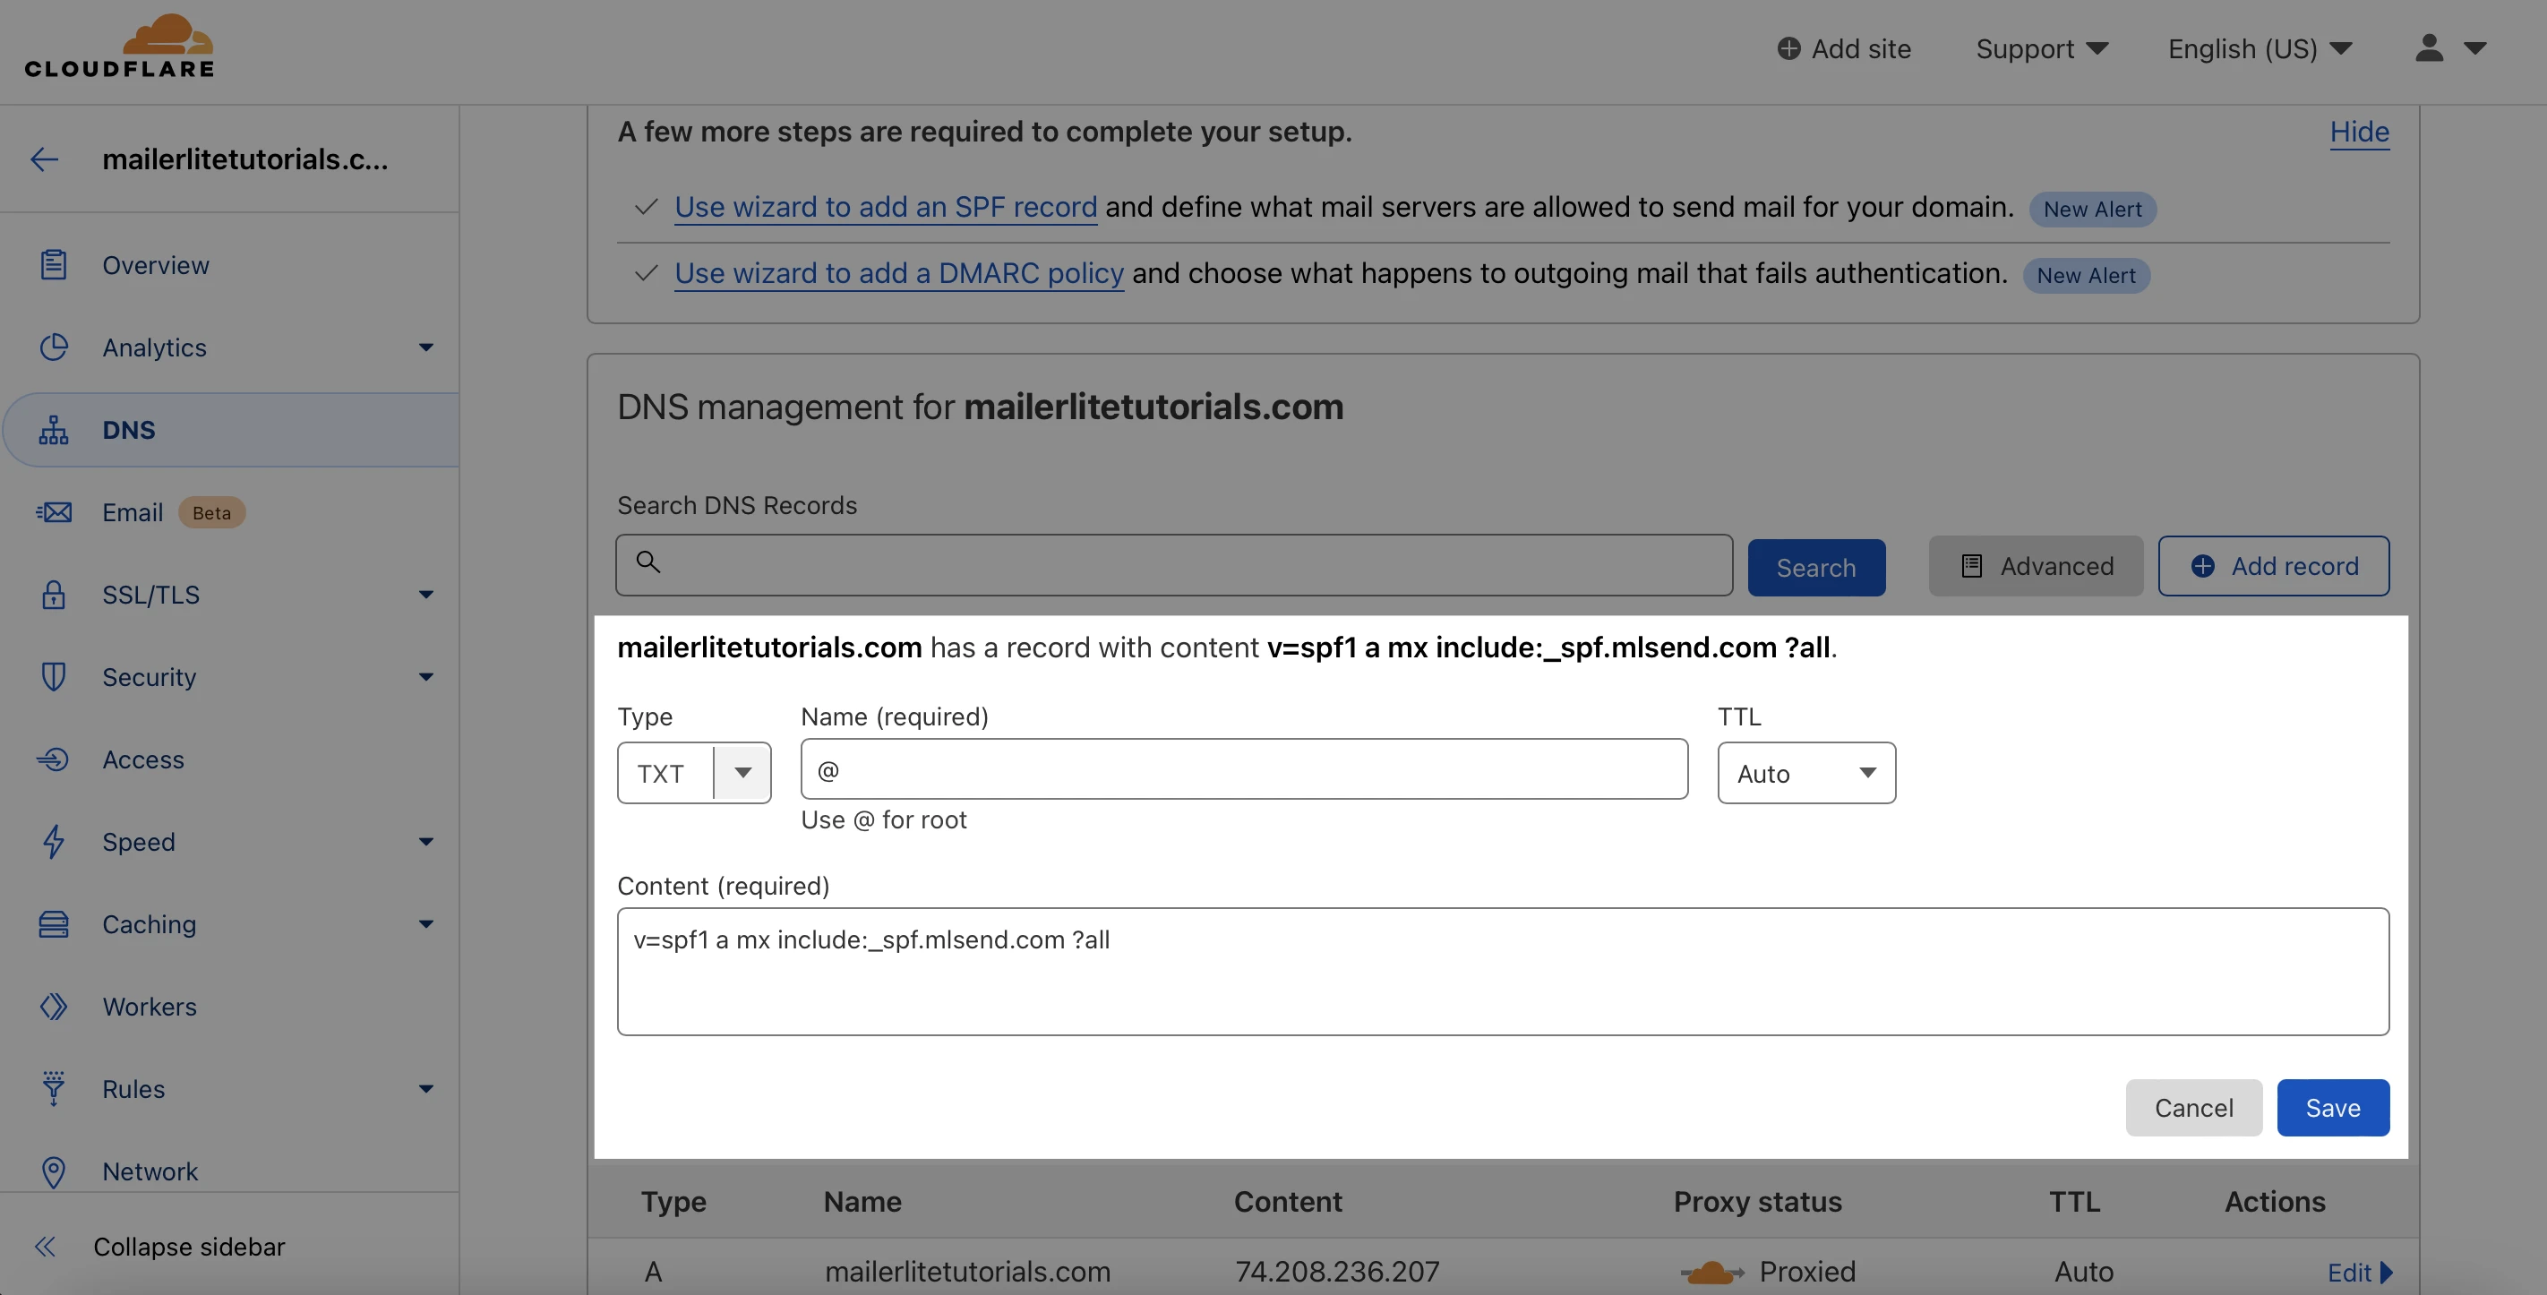Click the Workers icon in sidebar
This screenshot has height=1295, width=2547.
tap(54, 1007)
